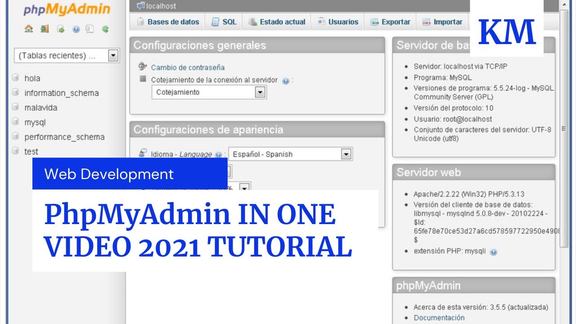Open the mysql database
Screen dimensions: 576x324
pos(35,122)
